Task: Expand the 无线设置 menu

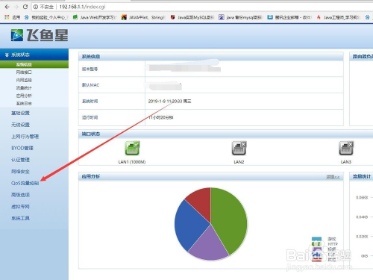Action: [20, 125]
